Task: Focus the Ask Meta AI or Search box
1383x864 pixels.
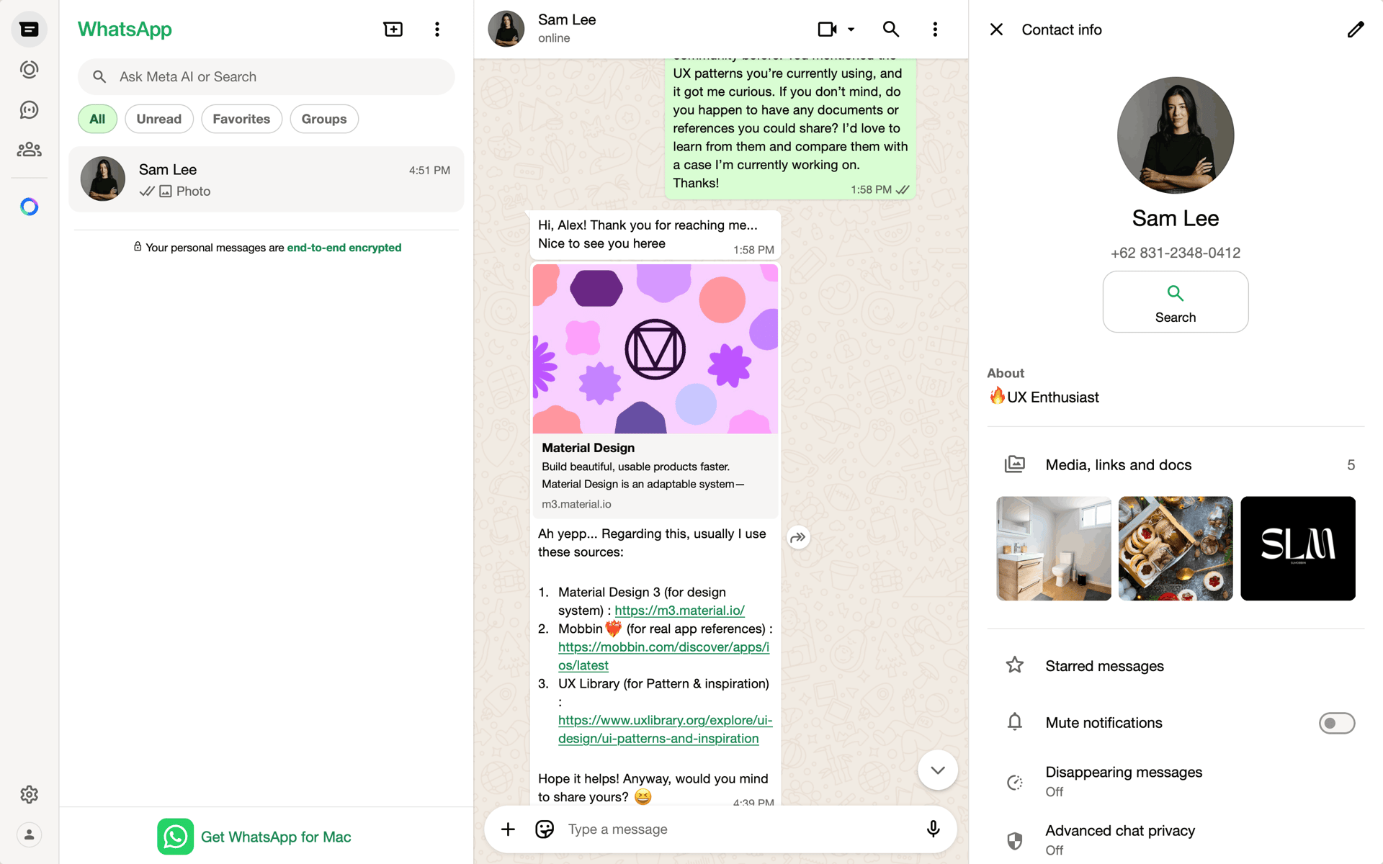Action: (267, 77)
